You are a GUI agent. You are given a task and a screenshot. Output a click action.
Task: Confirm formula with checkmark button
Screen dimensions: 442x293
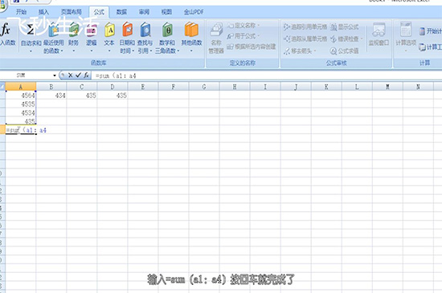click(x=79, y=75)
